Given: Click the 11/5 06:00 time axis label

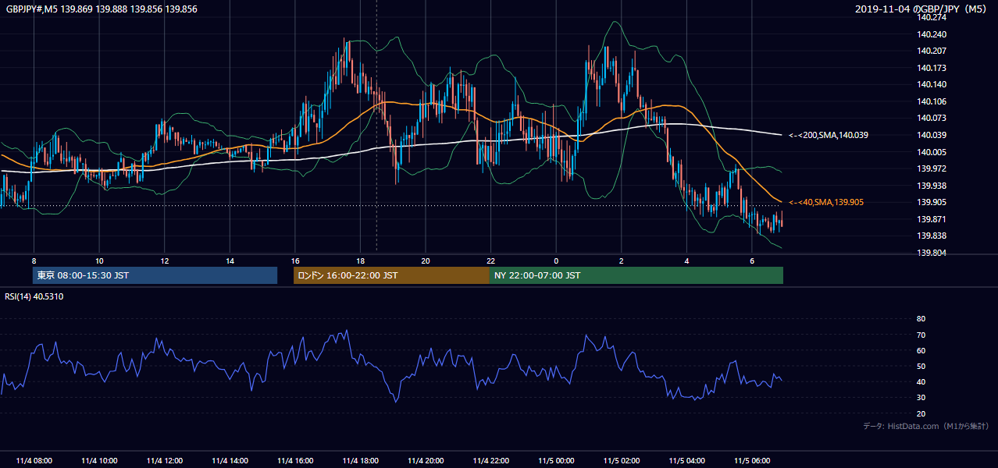Looking at the screenshot, I should pyautogui.click(x=751, y=460).
